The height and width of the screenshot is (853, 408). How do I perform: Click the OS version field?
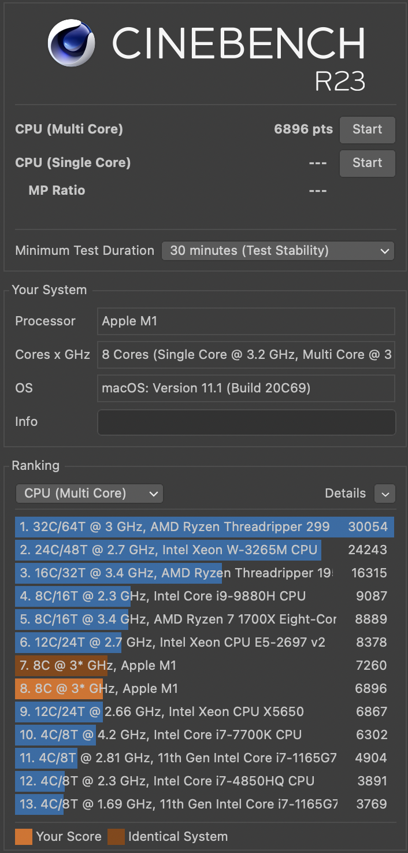pos(246,388)
